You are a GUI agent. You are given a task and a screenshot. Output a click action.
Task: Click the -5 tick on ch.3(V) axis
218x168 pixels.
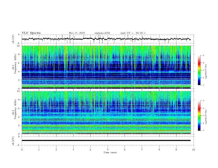click(19, 145)
